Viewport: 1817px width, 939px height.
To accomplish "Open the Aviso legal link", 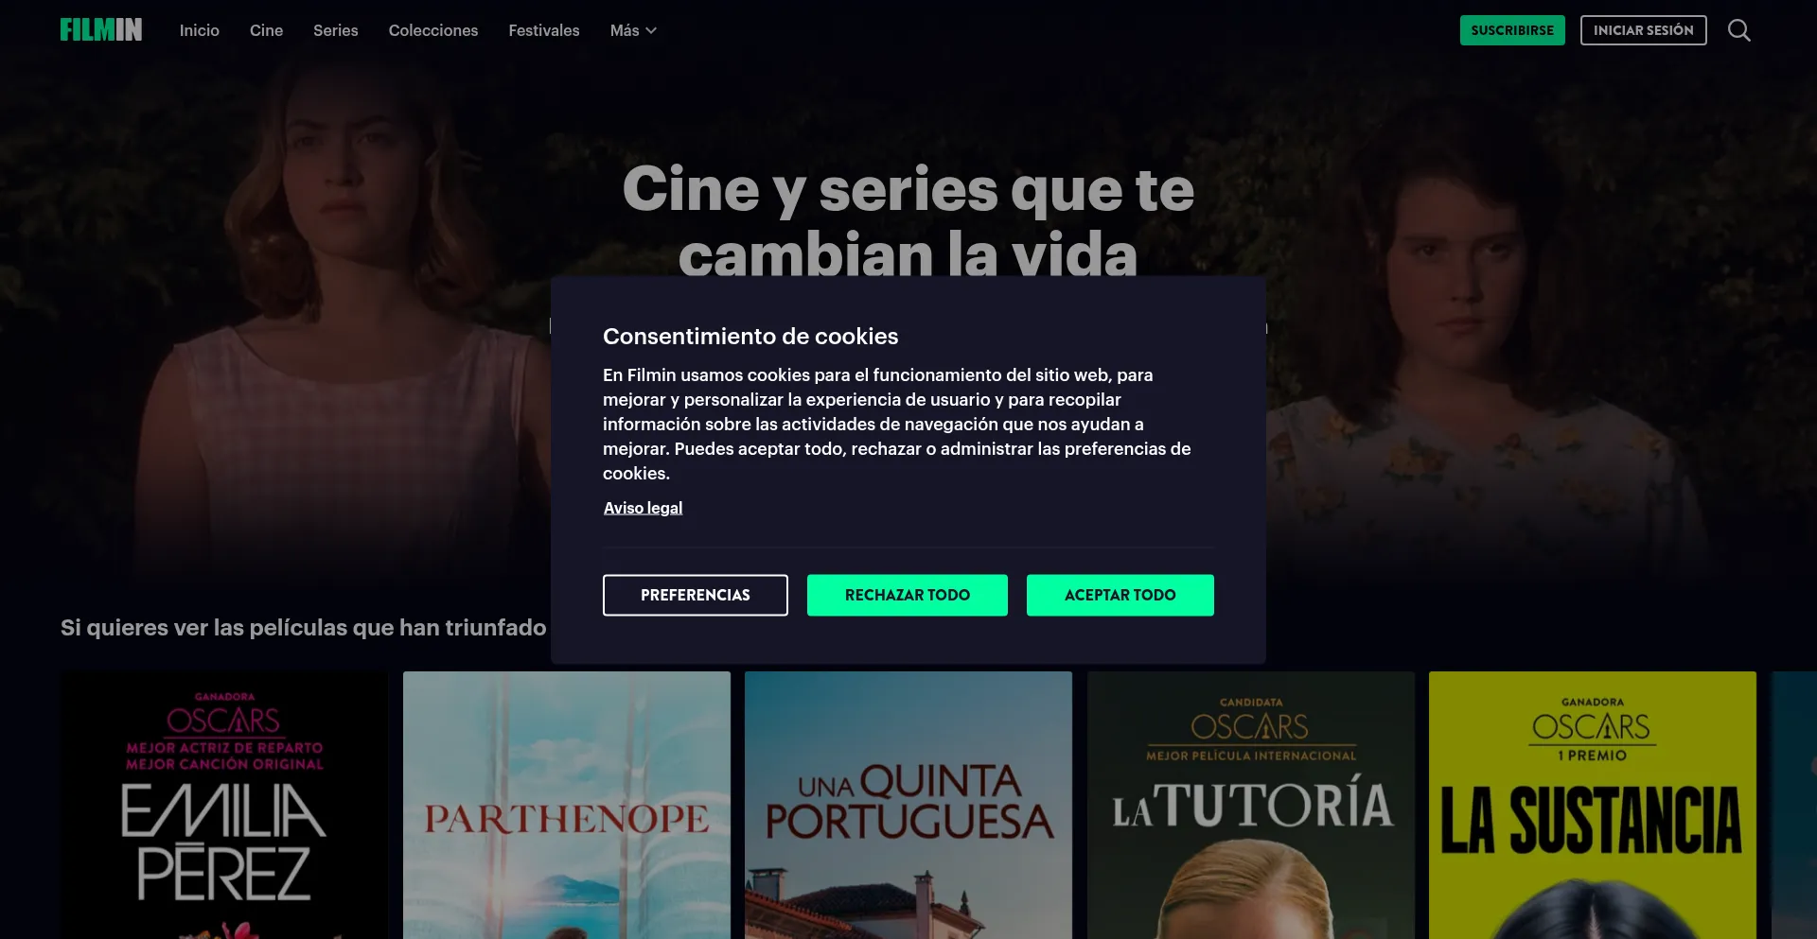I will click(643, 508).
